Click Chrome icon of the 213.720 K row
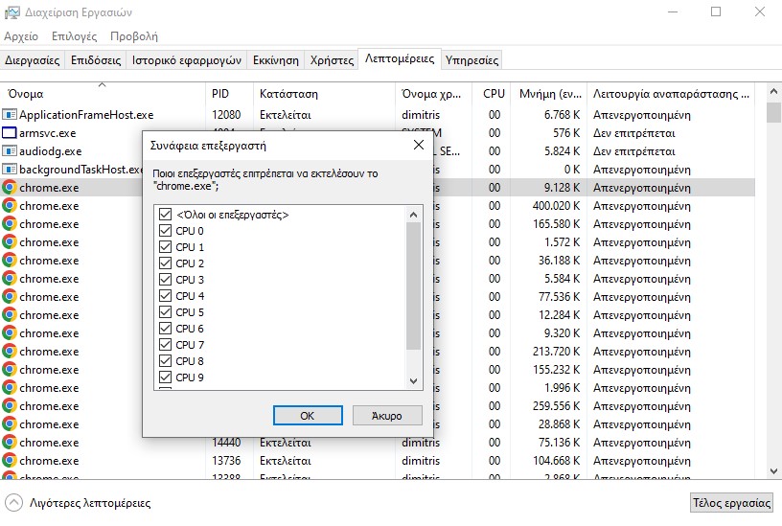 (10, 352)
